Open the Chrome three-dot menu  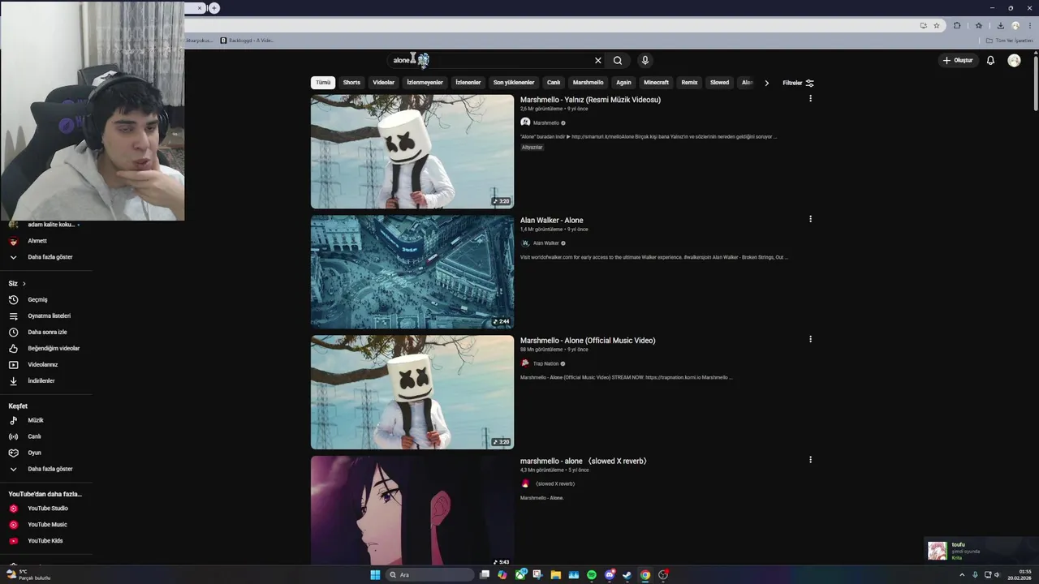1028,25
